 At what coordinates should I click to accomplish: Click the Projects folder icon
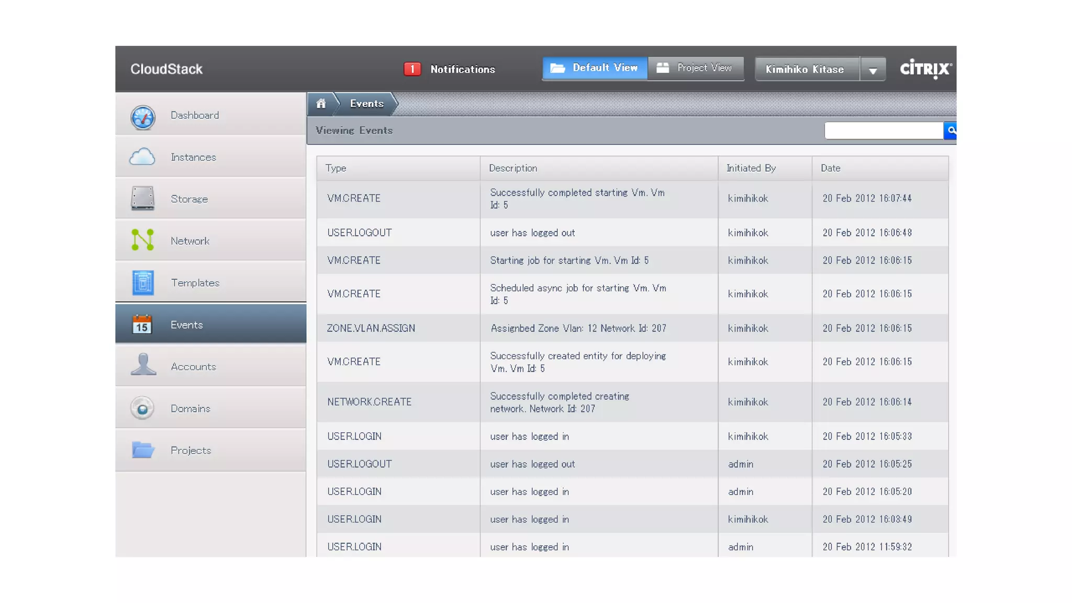[x=142, y=450]
